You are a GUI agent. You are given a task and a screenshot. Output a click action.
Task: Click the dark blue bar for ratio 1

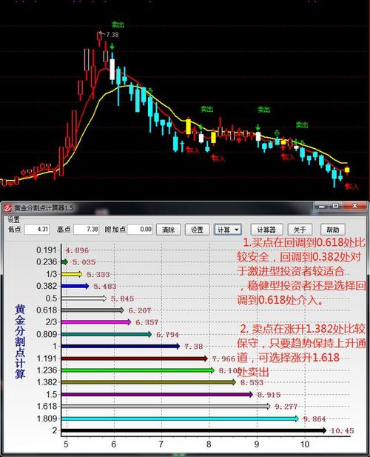[x=120, y=346]
